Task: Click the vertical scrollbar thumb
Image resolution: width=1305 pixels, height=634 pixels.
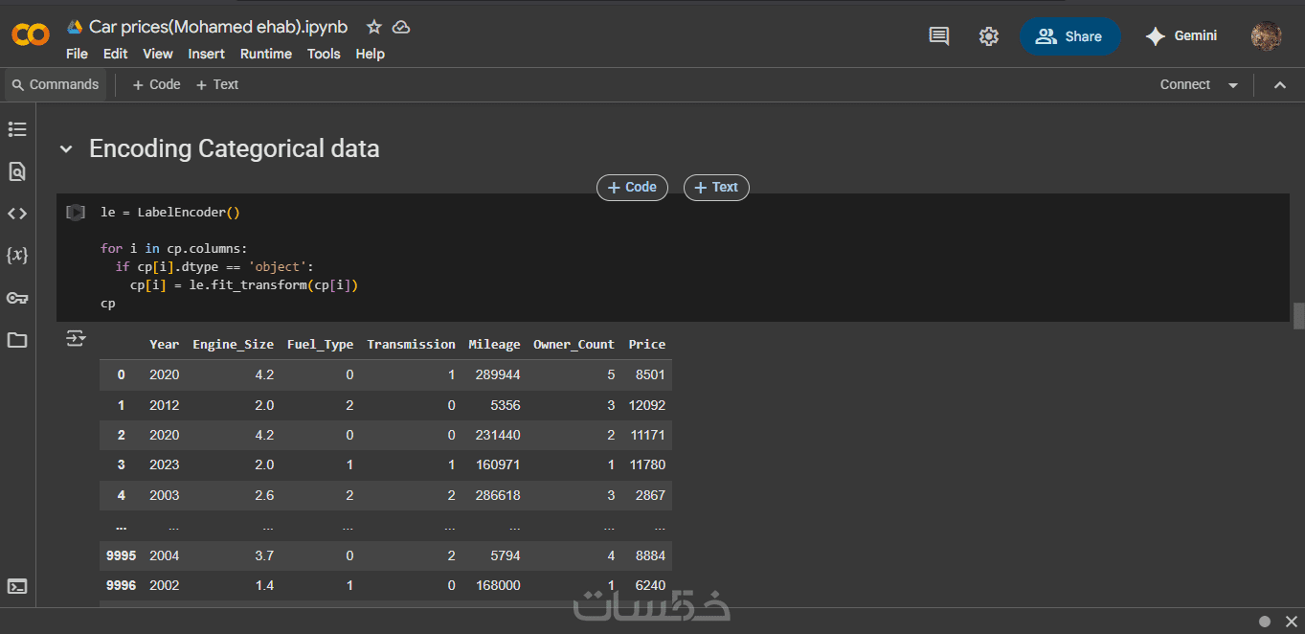Action: tap(1298, 316)
